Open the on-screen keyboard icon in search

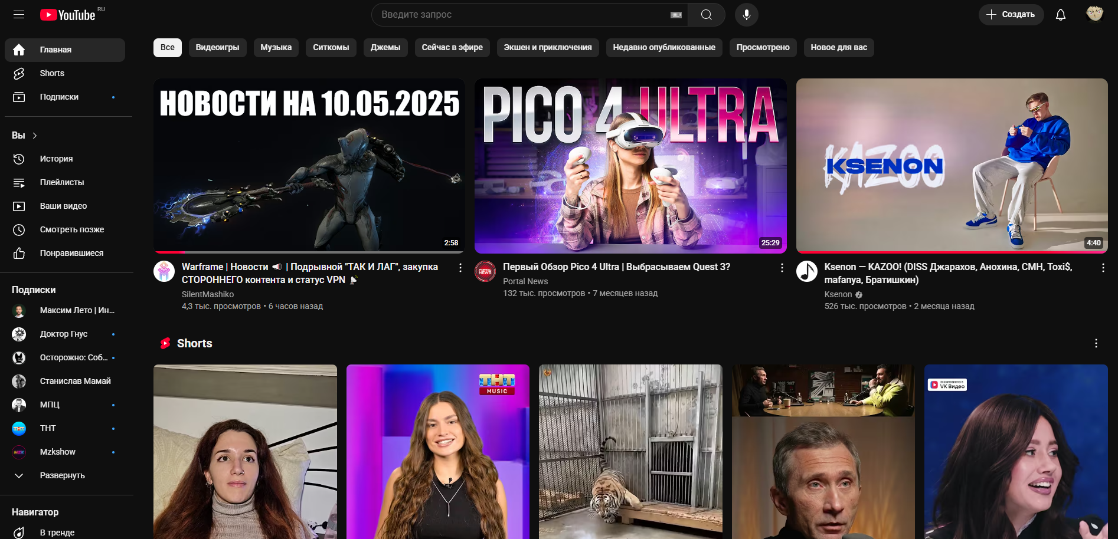pos(676,15)
